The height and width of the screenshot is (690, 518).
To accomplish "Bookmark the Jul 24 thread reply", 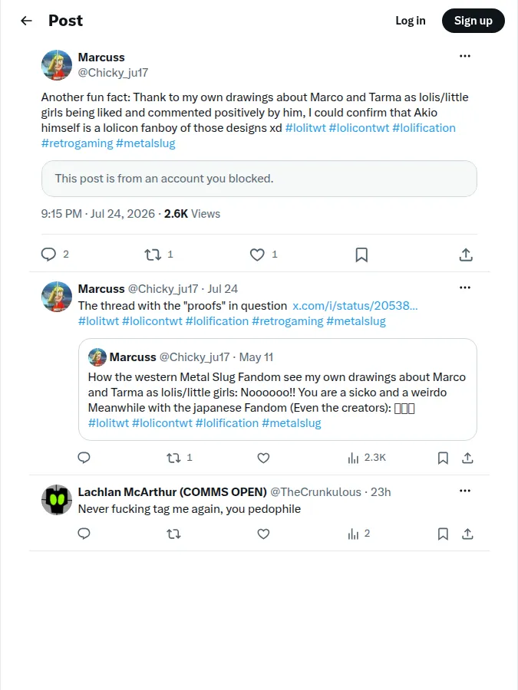I will click(443, 458).
